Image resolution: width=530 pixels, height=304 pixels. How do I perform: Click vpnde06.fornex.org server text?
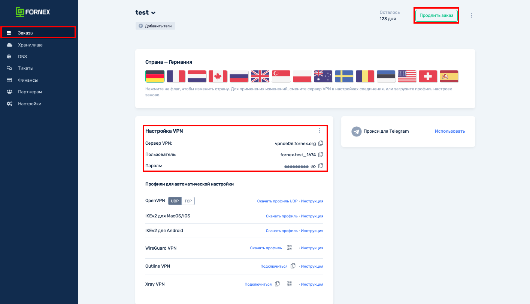click(x=296, y=143)
